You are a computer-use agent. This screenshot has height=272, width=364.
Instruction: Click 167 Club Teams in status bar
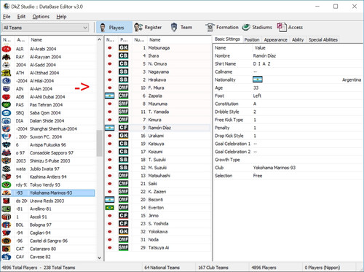(213, 268)
